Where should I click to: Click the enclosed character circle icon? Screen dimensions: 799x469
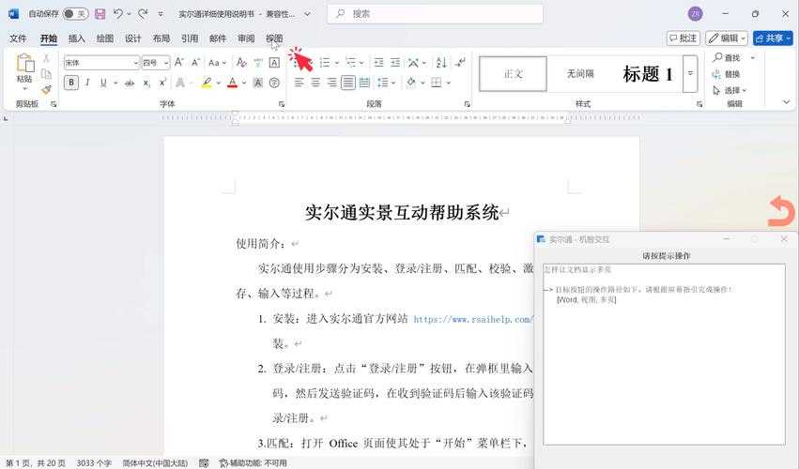tap(274, 83)
